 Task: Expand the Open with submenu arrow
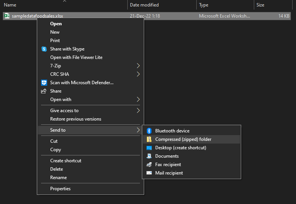pyautogui.click(x=138, y=100)
